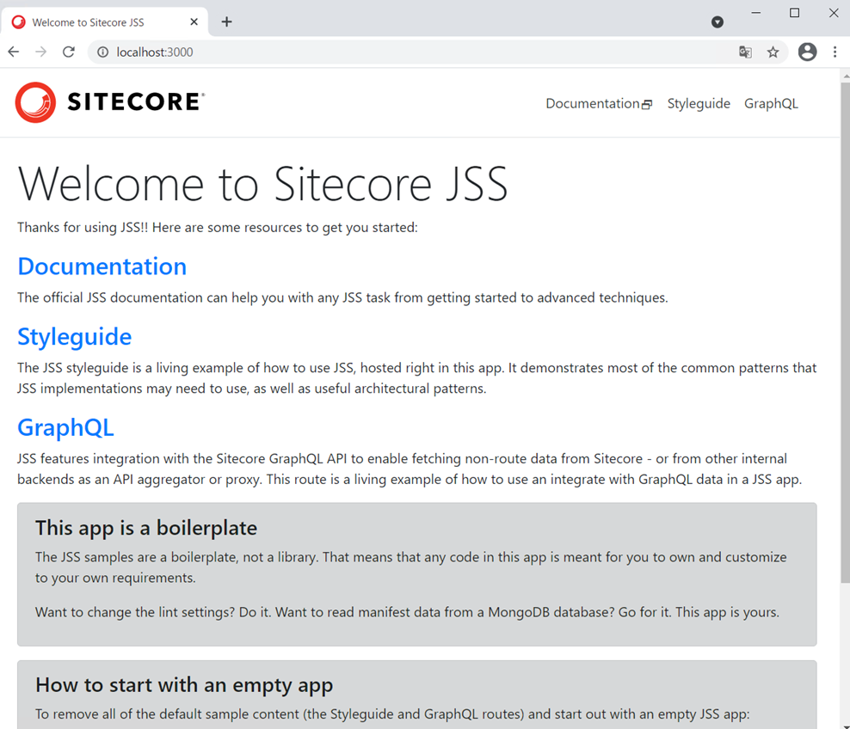Open Chrome three-dot menu
The image size is (850, 729).
(835, 52)
